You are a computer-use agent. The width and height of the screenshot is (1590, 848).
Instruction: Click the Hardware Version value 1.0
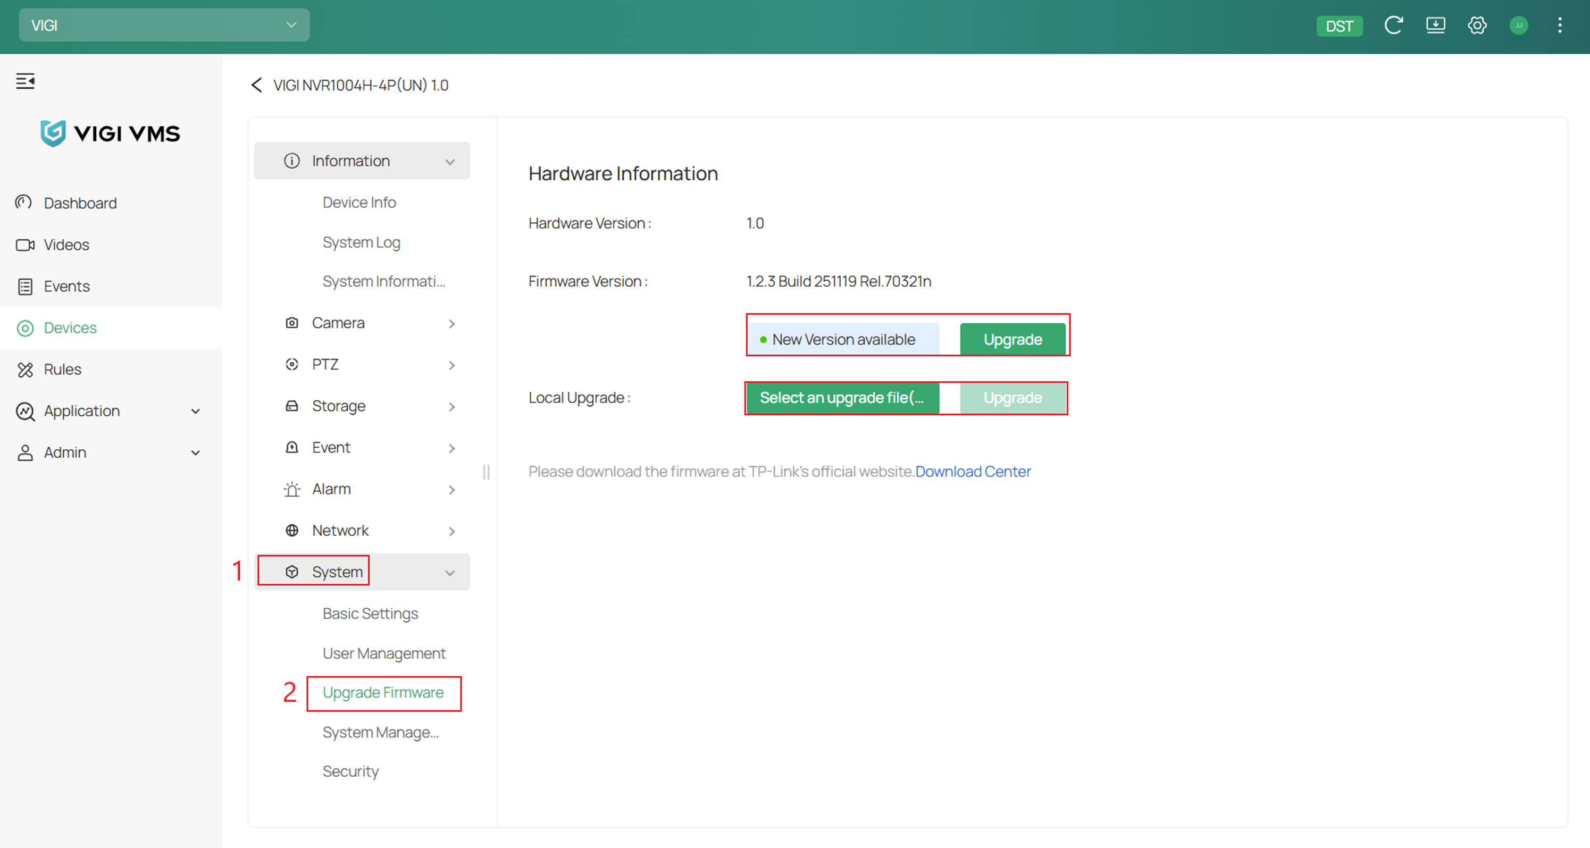(755, 223)
